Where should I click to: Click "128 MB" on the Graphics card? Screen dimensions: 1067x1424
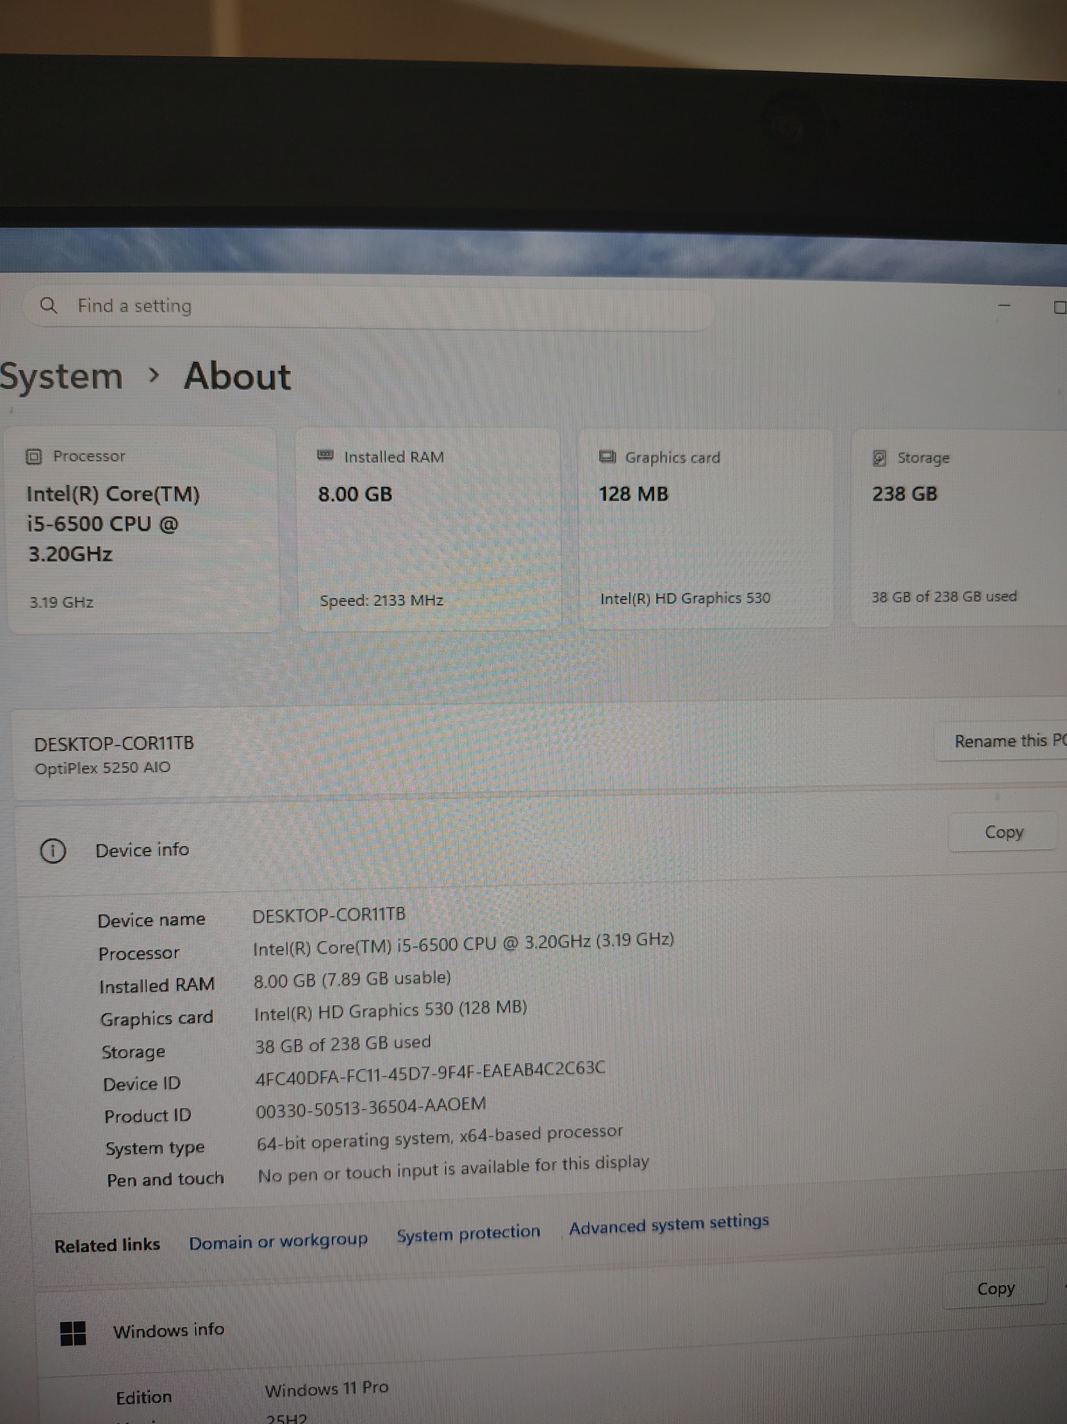pos(634,494)
